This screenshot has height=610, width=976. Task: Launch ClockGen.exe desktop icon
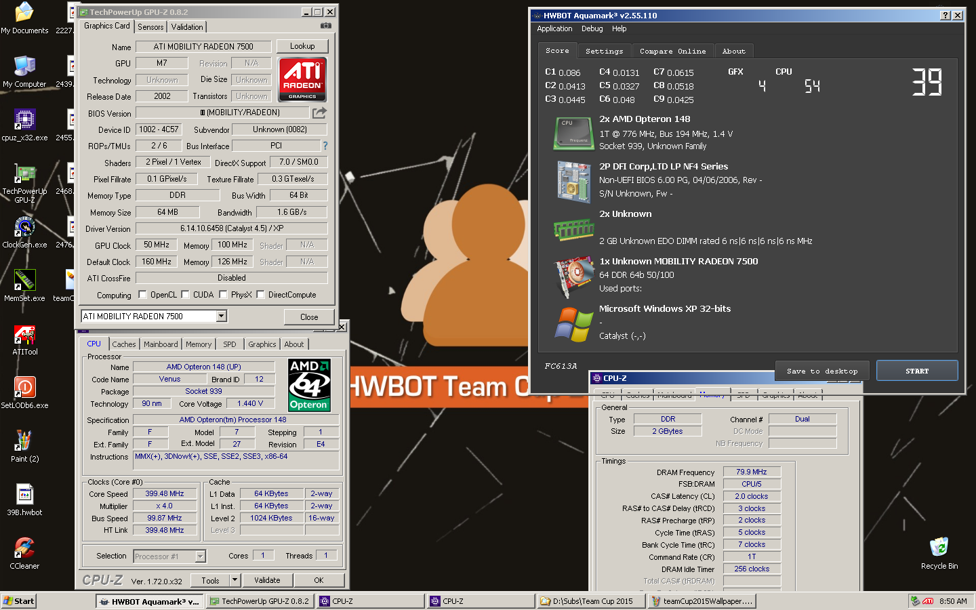tap(24, 232)
